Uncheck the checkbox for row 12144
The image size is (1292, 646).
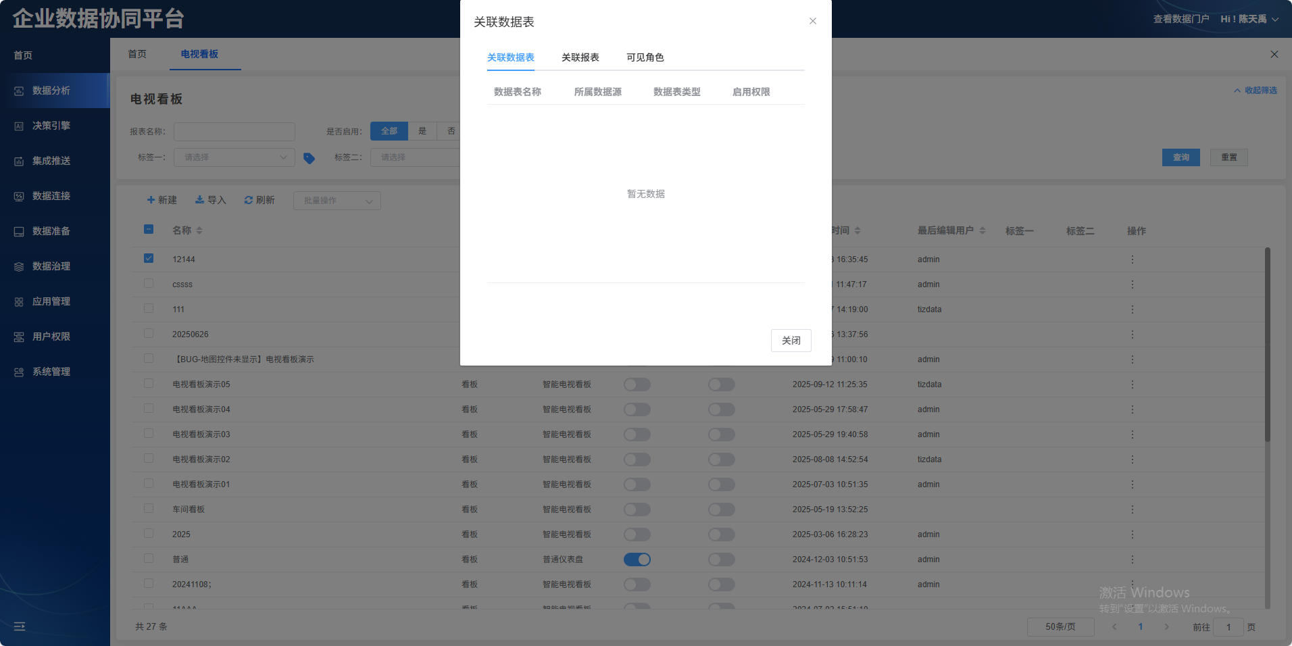(149, 258)
